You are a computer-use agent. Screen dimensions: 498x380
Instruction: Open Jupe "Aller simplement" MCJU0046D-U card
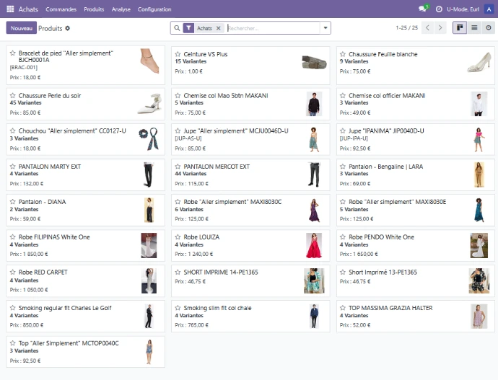click(x=250, y=140)
